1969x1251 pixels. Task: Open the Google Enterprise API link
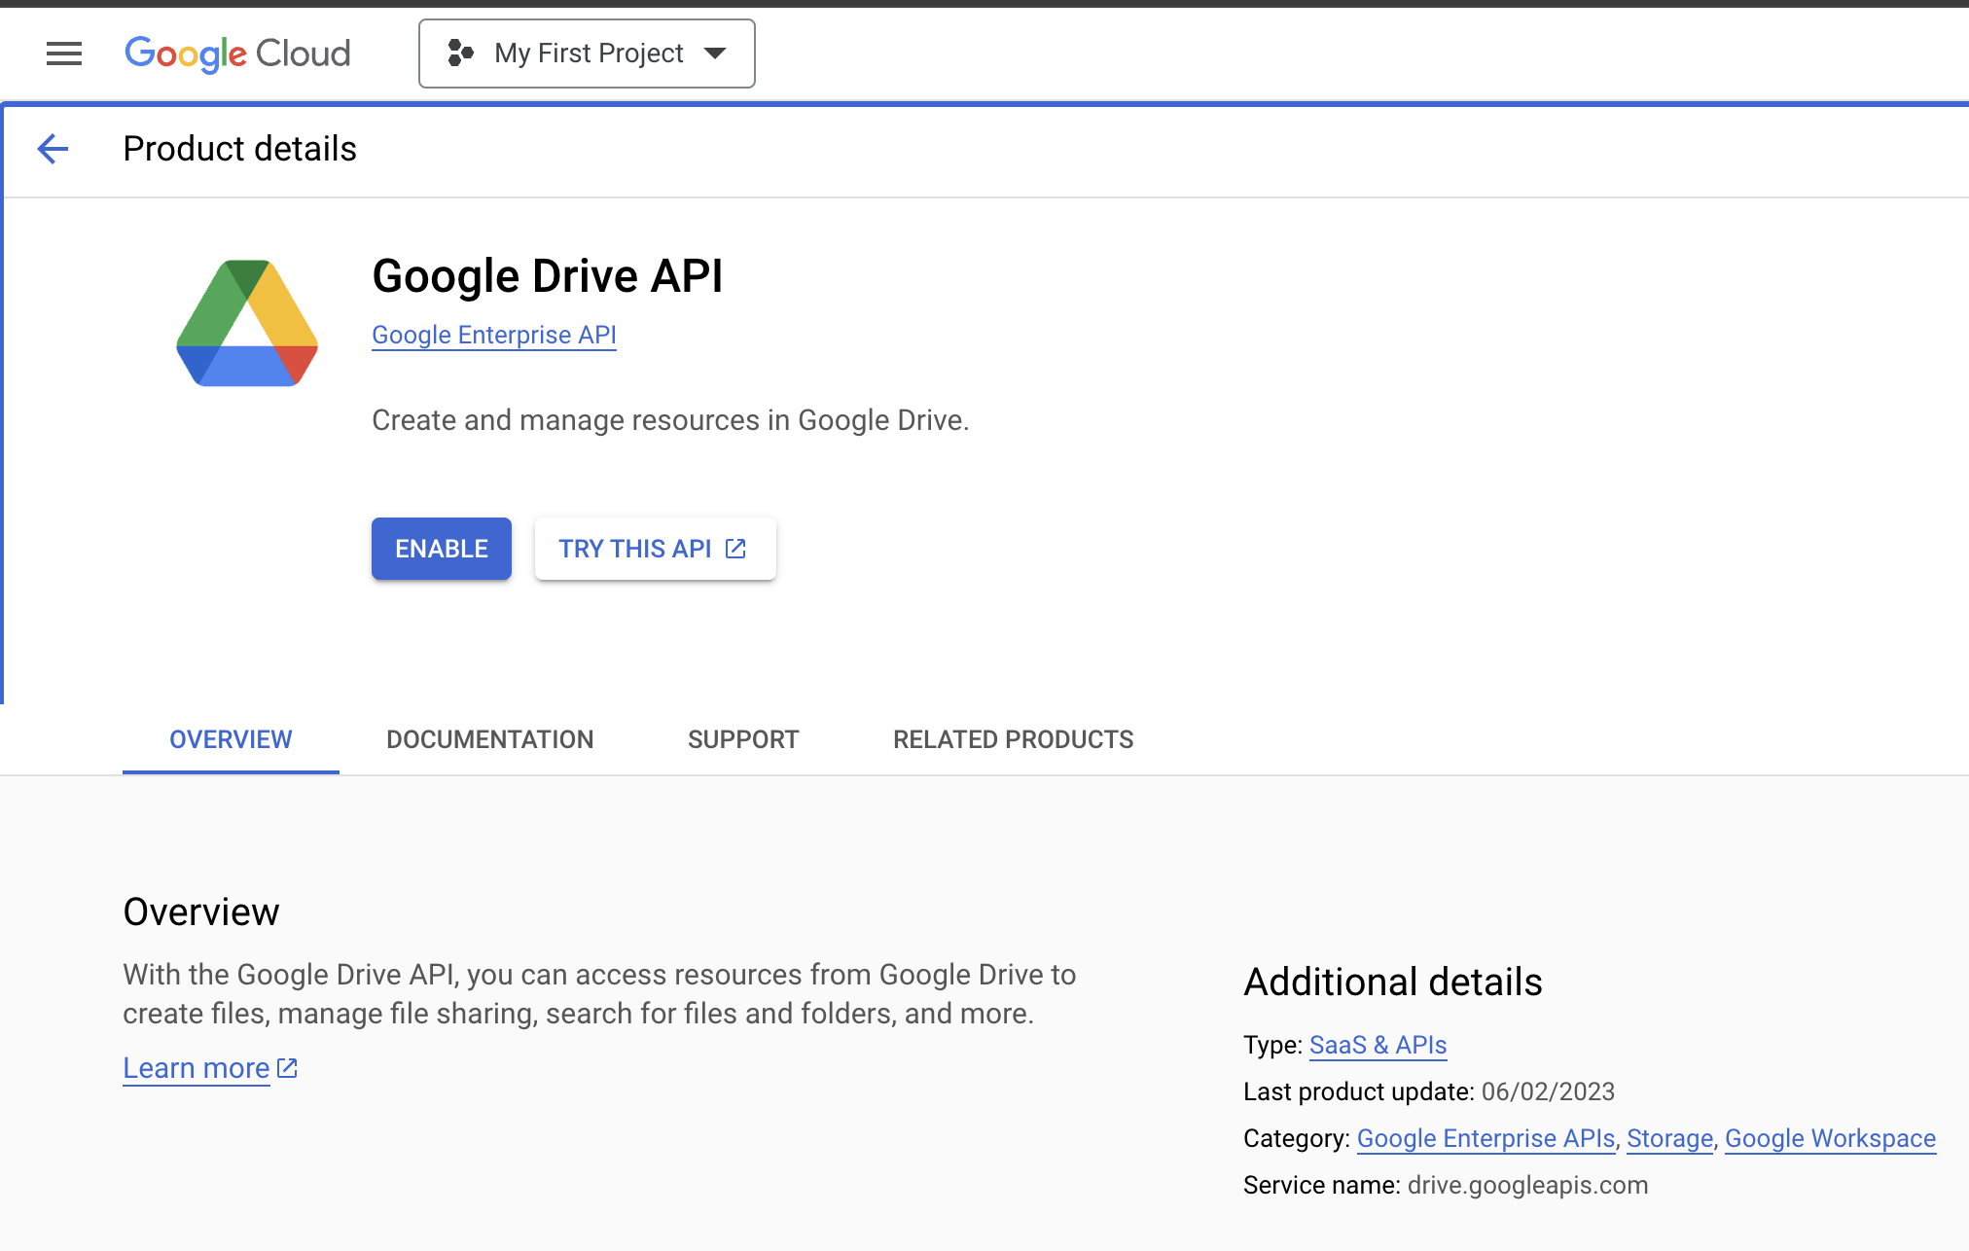(x=493, y=335)
